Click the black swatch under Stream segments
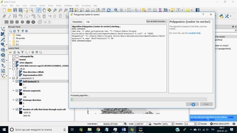237x133 pixels. pyautogui.click(x=21, y=94)
